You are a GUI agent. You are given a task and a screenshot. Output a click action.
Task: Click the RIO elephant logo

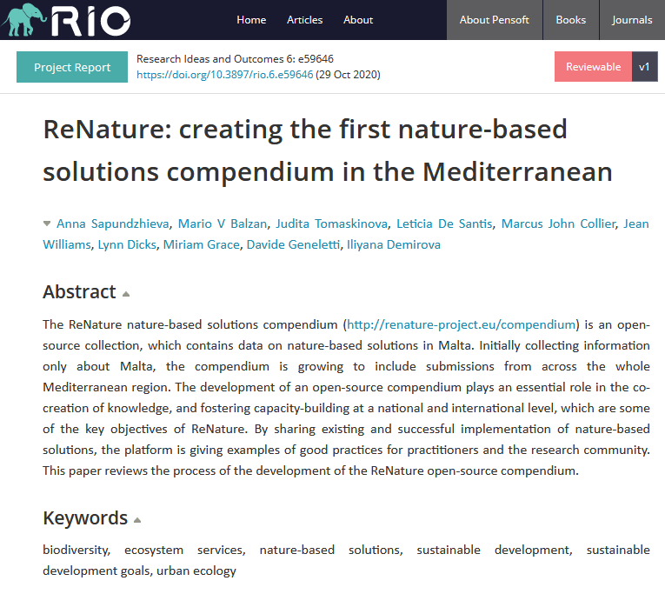[66, 19]
